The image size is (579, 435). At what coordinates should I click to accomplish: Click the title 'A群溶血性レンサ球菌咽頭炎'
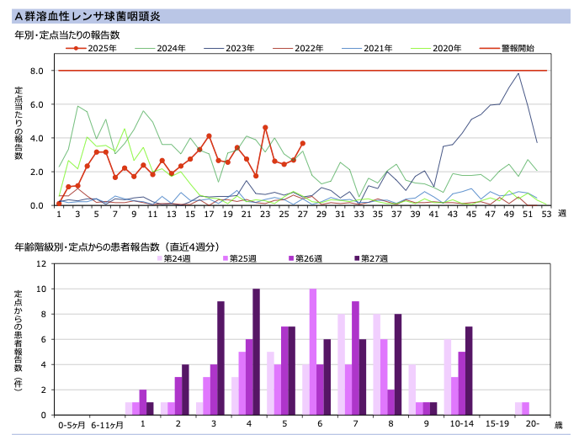point(88,17)
